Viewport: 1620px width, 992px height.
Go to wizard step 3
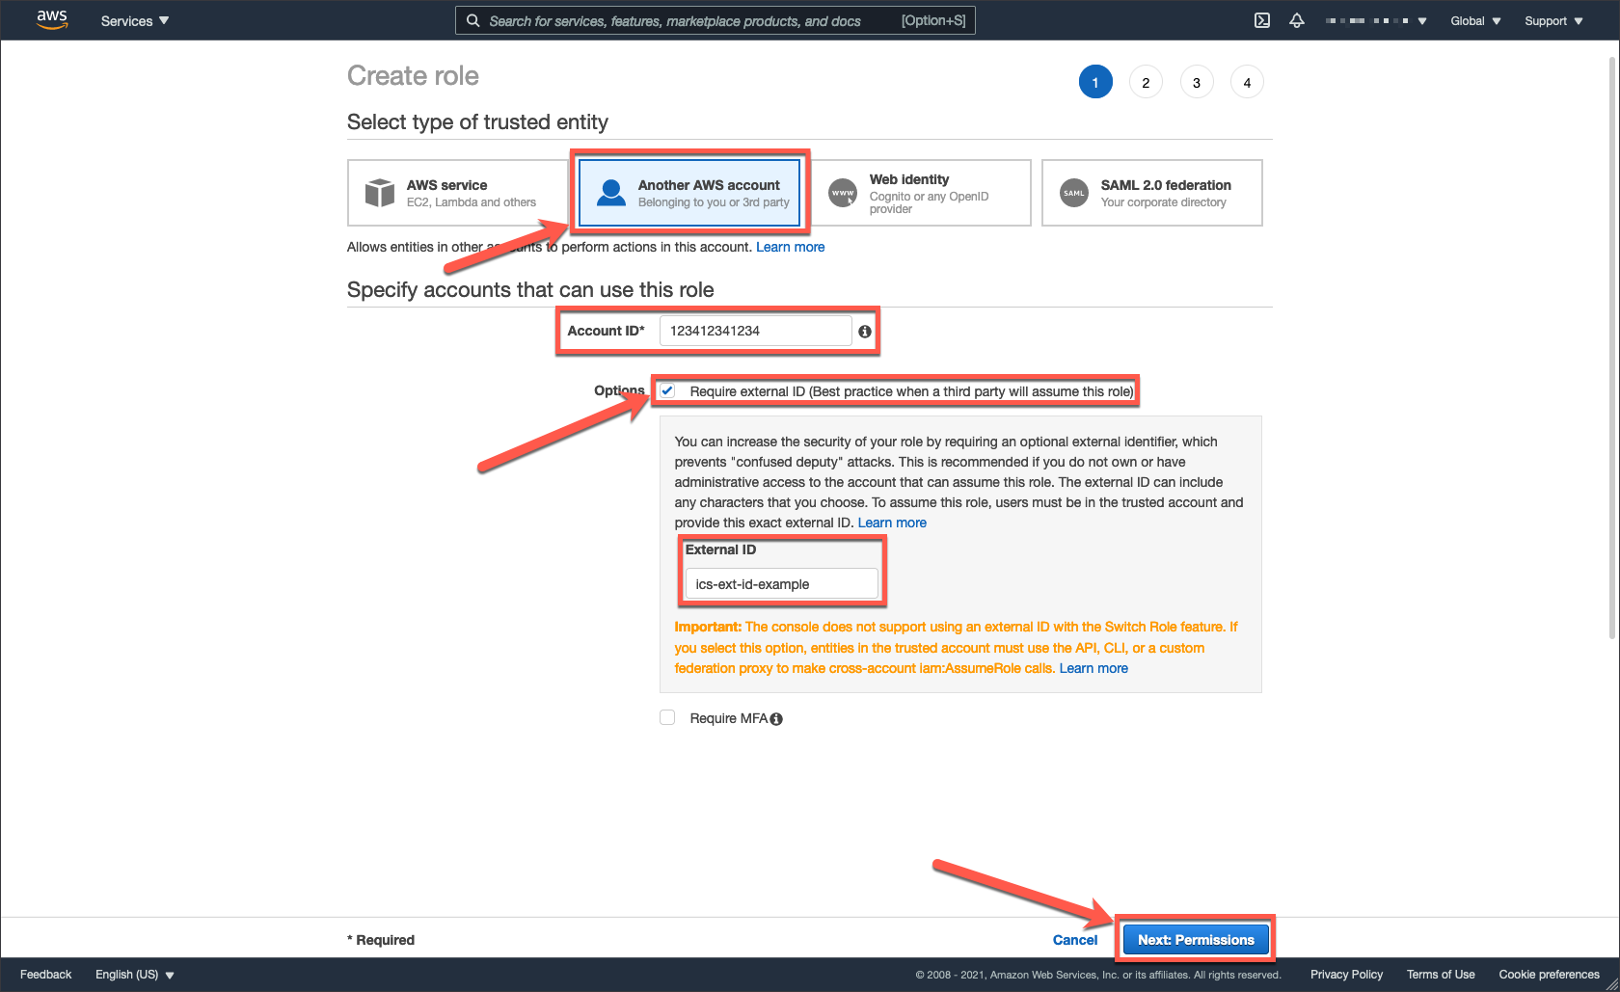point(1197,82)
